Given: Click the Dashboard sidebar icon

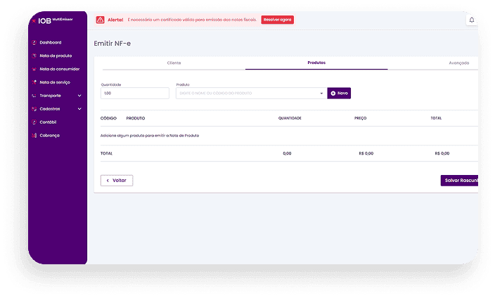Looking at the screenshot, I should pyautogui.click(x=34, y=42).
